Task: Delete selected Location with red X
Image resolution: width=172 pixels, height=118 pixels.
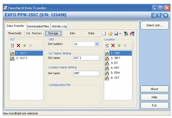Action: 113,45
